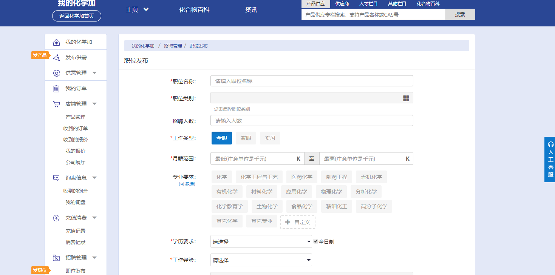Click 返回化学加首页 button
The width and height of the screenshot is (555, 275).
77,16
